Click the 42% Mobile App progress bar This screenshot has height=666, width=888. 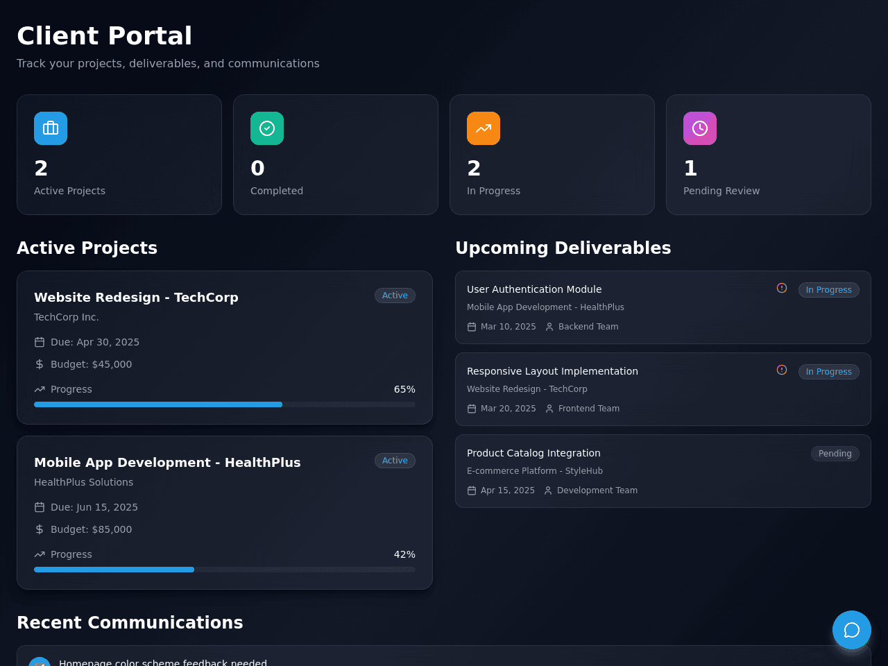225,570
